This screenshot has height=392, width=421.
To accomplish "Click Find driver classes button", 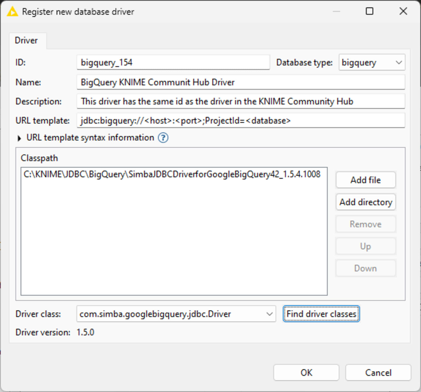I will tap(321, 314).
